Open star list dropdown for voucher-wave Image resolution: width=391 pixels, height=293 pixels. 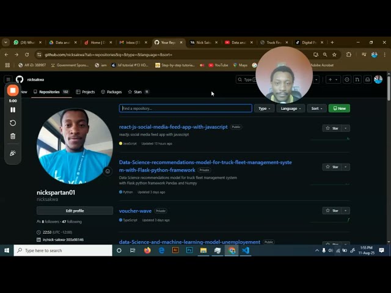tap(346, 211)
